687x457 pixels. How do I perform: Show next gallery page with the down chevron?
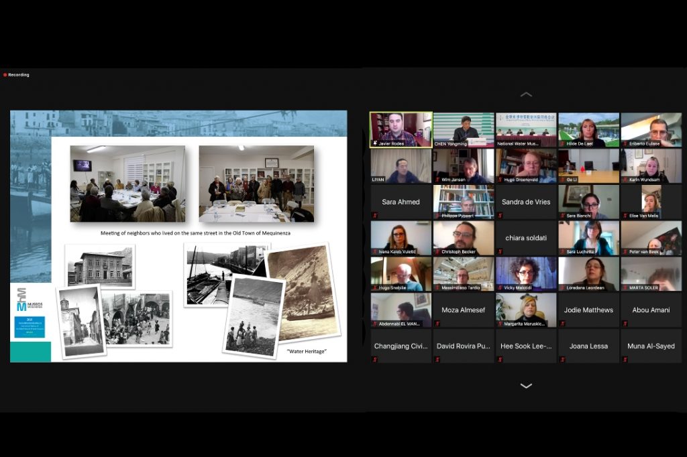[x=526, y=386]
